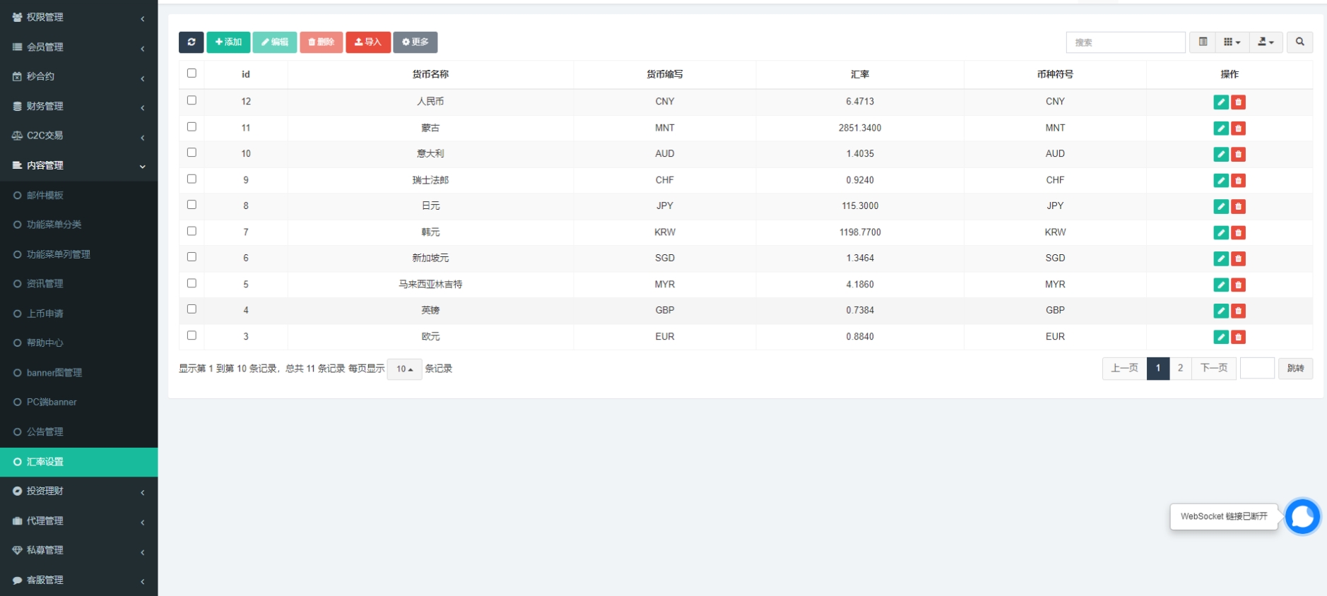The image size is (1327, 596).
Task: Expand the 财务管理 sidebar menu
Action: (45, 106)
